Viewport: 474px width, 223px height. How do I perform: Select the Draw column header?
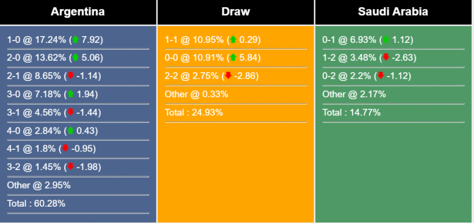coord(236,12)
